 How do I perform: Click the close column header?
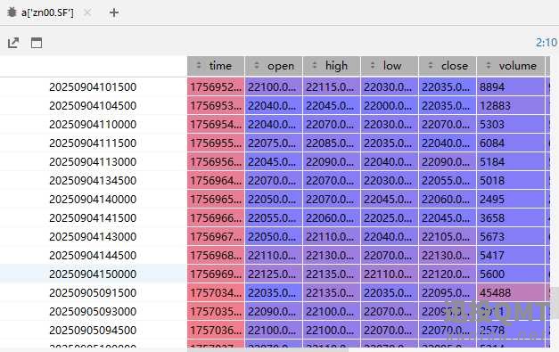click(x=448, y=66)
